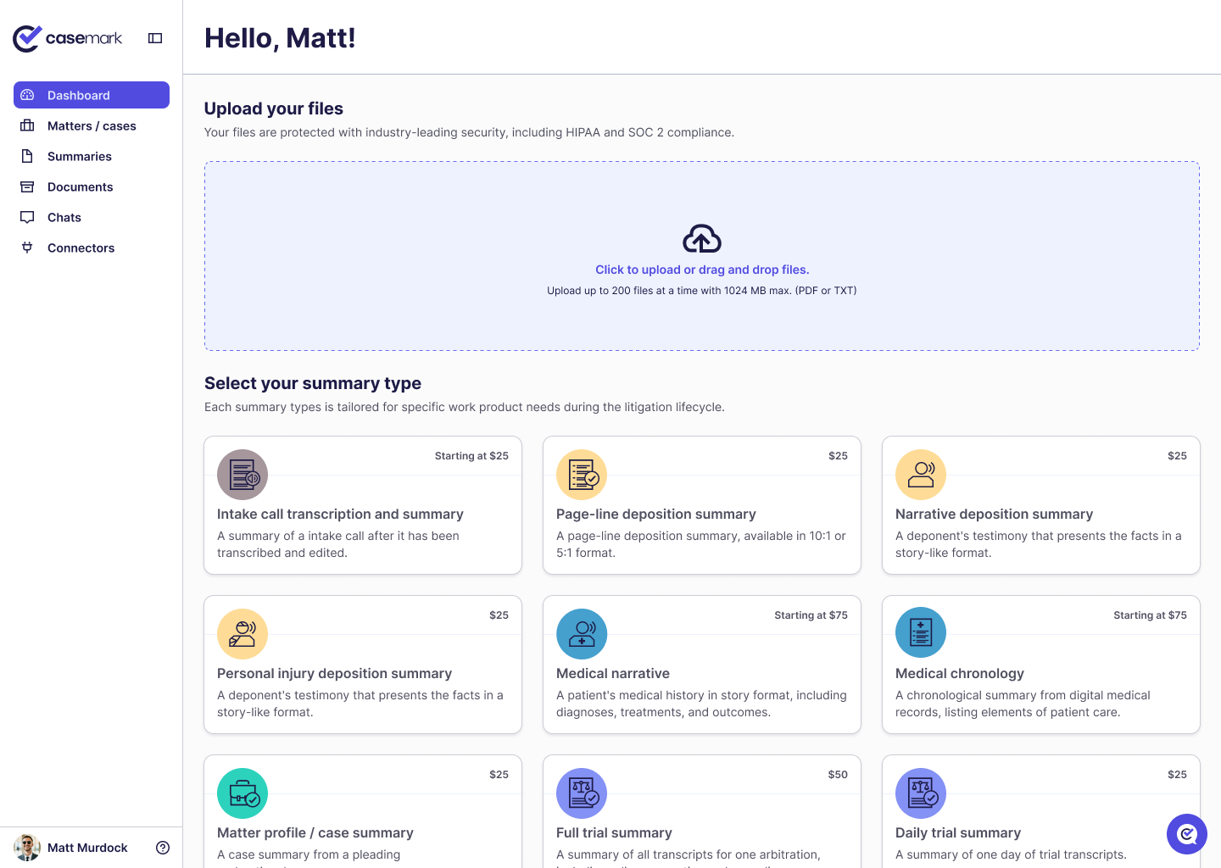Open the Matter profile / case summary card
The height and width of the screenshot is (868, 1221).
[x=362, y=810]
